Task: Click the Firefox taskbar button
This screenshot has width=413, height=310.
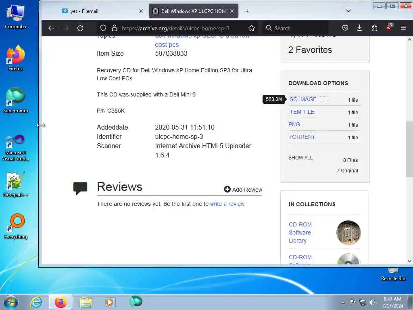Action: 61,302
